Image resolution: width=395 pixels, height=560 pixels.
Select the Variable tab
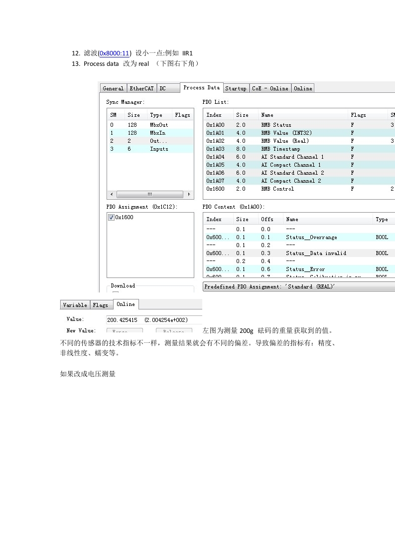tap(75, 305)
